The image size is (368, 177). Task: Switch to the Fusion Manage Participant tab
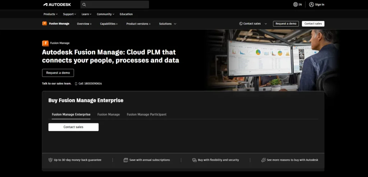click(x=147, y=114)
